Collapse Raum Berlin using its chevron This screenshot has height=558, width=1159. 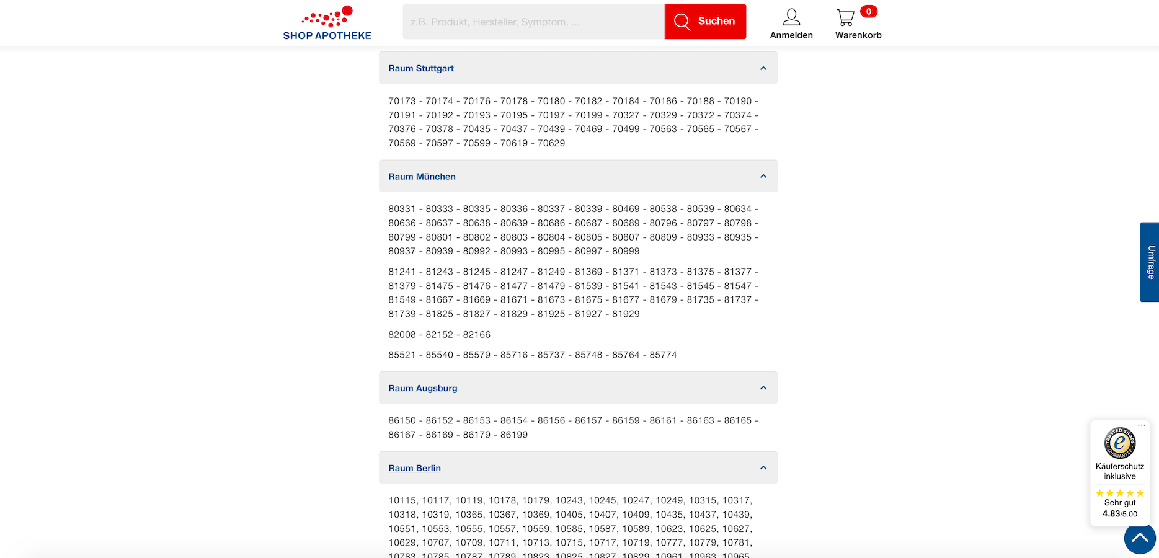click(763, 468)
